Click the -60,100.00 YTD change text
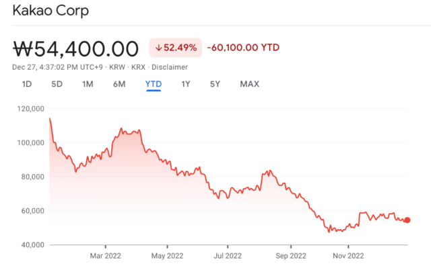 point(243,48)
